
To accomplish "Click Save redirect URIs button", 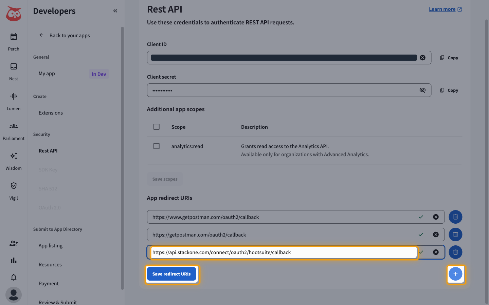I will point(171,274).
